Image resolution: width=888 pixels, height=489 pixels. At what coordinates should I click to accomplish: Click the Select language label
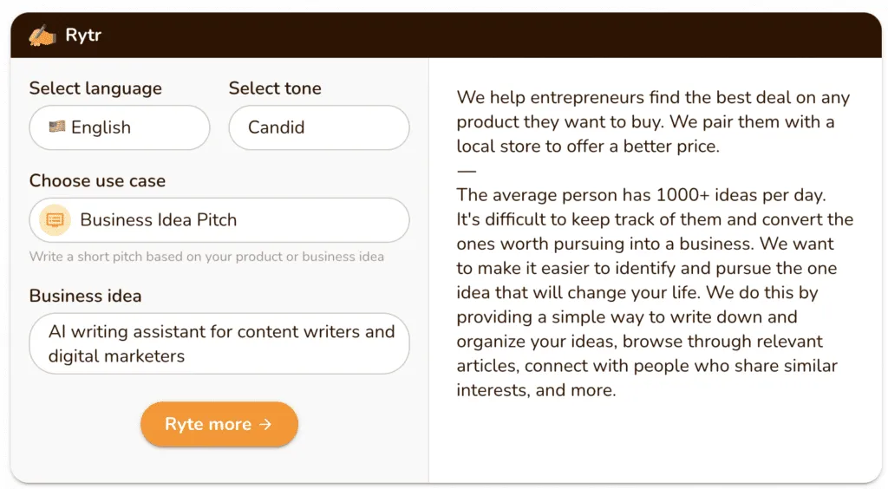(95, 88)
